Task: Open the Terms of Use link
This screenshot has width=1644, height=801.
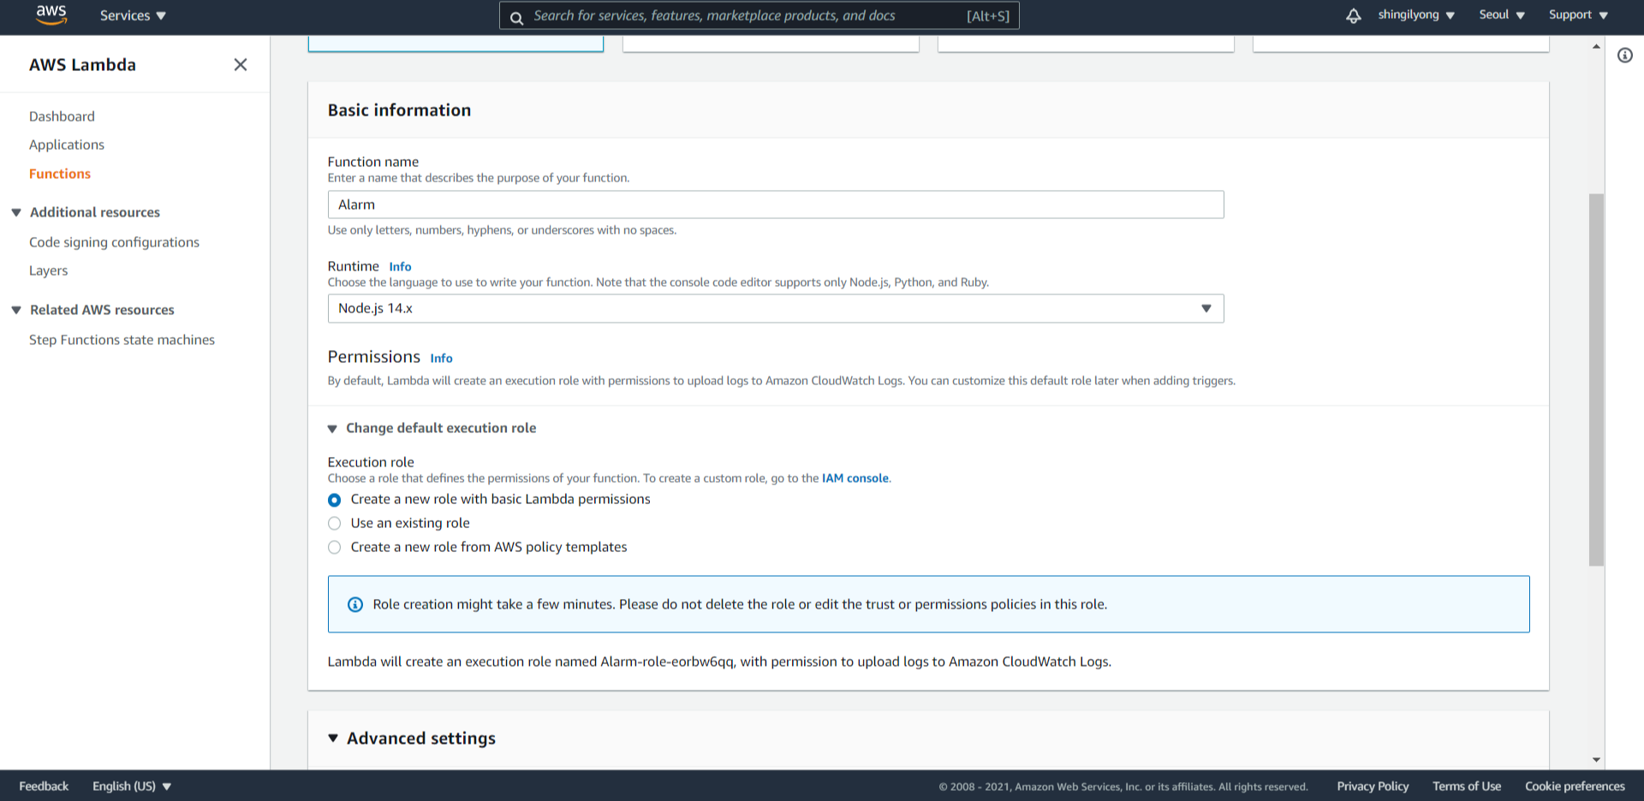Action: click(1467, 786)
